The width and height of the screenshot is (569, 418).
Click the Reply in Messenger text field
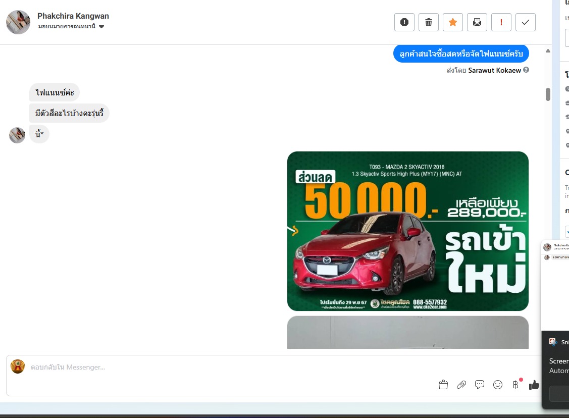232,367
